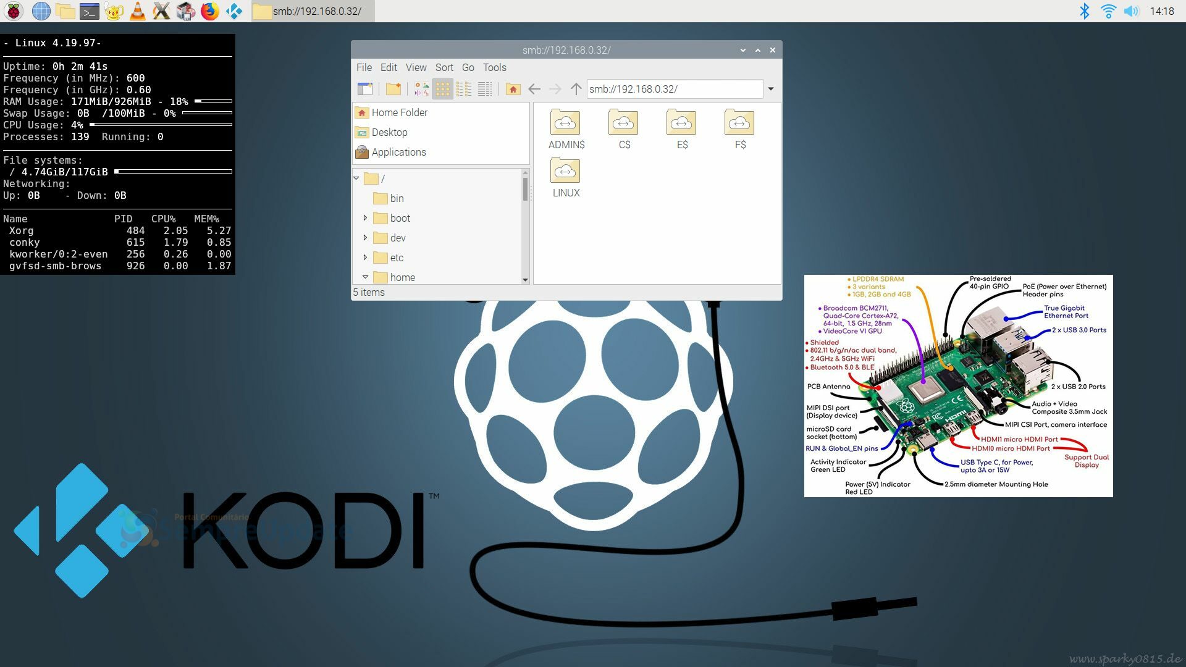1186x667 pixels.
Task: Launch the web browser globe icon
Action: pos(41,10)
